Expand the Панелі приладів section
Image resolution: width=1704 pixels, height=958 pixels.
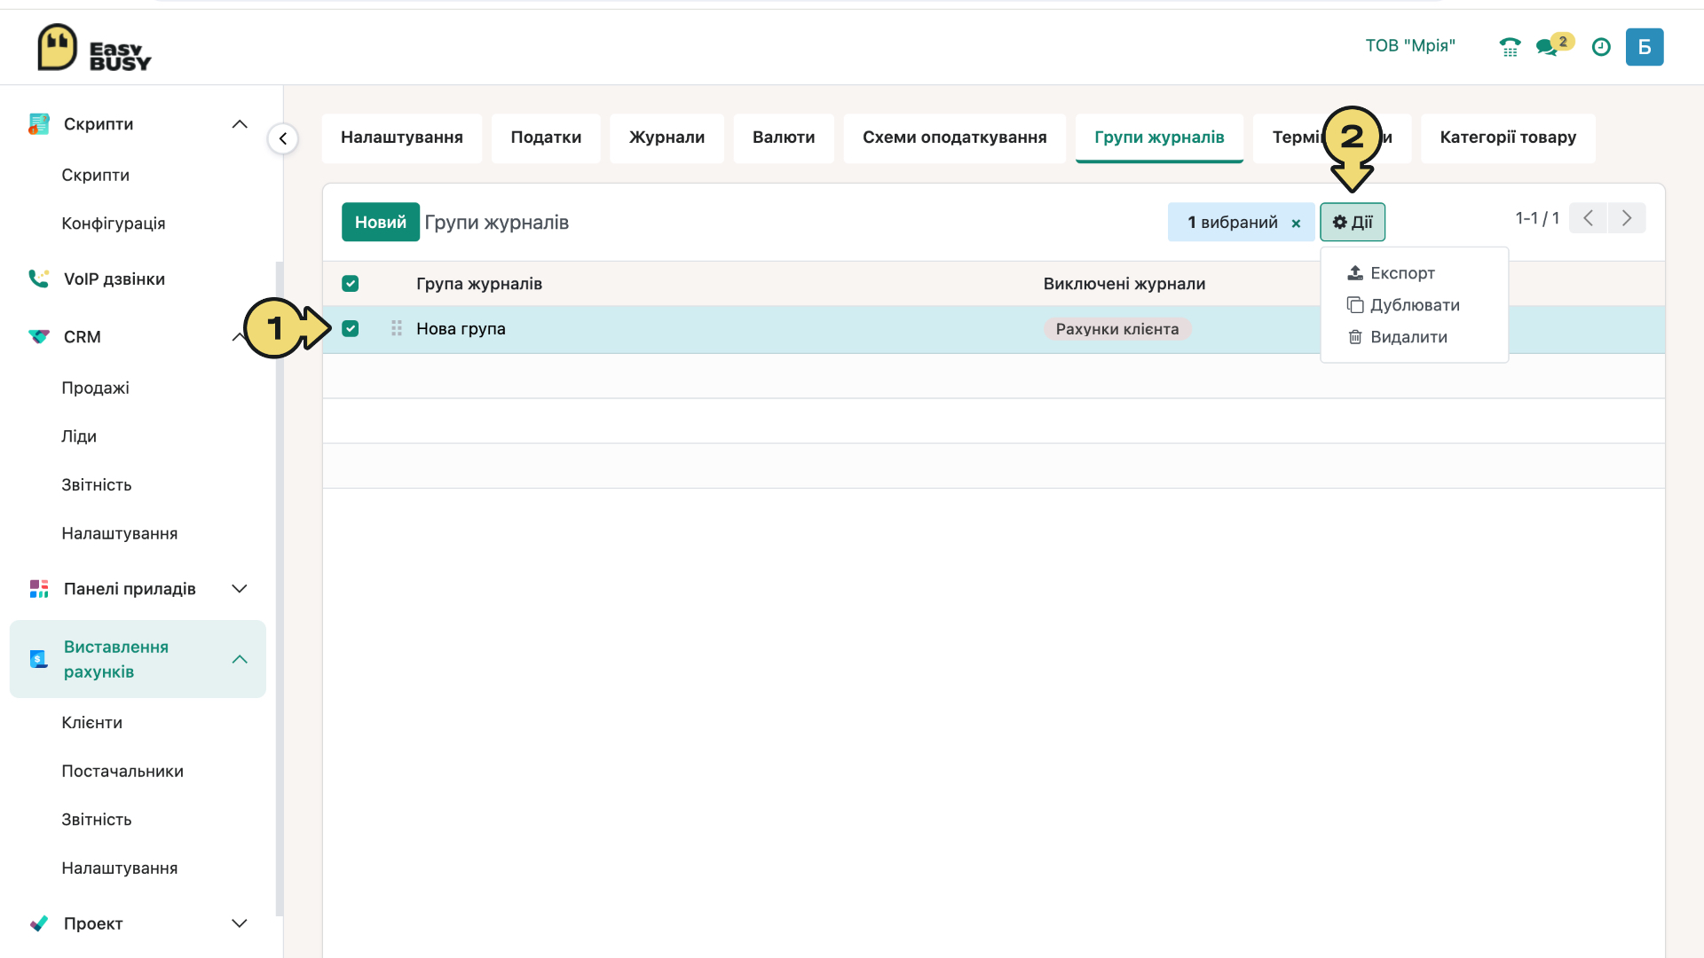click(240, 589)
